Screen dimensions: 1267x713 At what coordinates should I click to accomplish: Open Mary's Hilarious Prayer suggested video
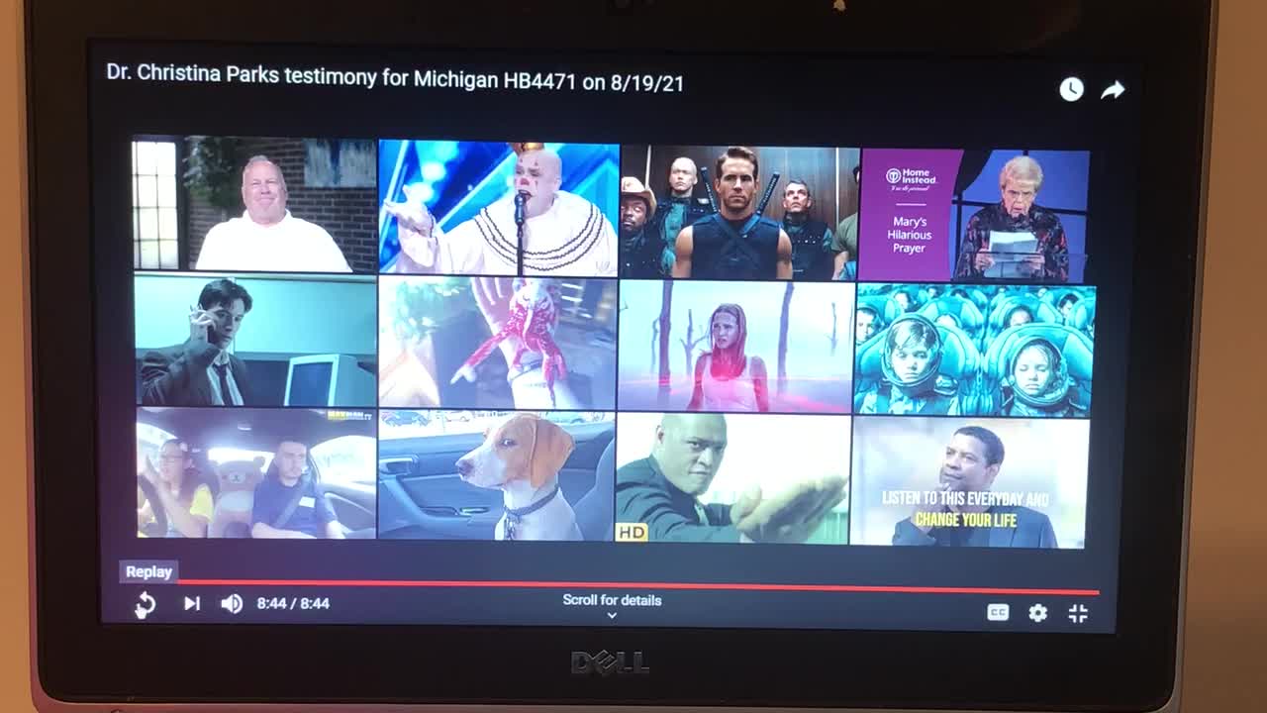[x=975, y=215]
